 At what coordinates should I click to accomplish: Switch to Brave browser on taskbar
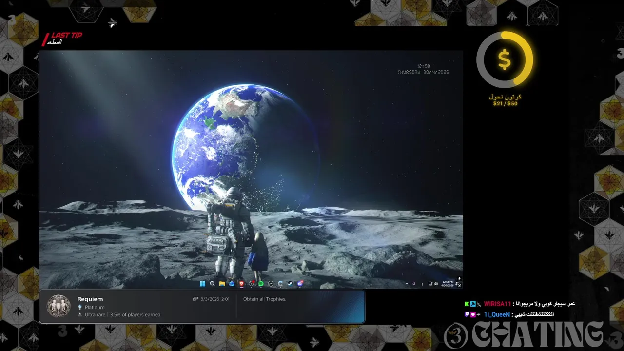pos(241,284)
